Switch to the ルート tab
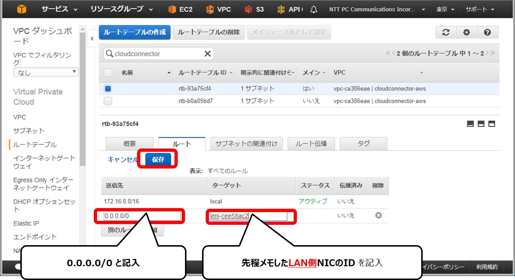 coord(182,144)
